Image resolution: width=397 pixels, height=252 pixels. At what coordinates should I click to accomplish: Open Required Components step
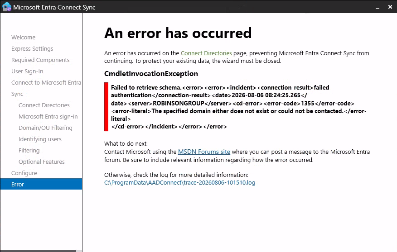40,60
